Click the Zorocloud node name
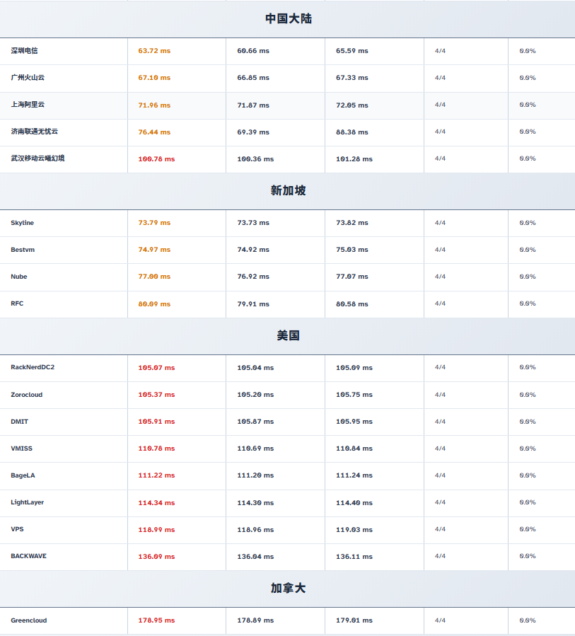575x636 pixels. click(26, 395)
